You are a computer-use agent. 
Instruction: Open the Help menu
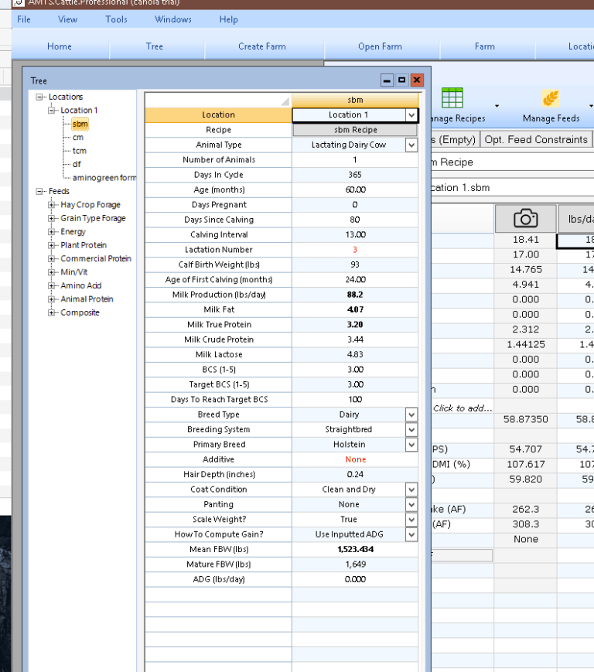228,19
